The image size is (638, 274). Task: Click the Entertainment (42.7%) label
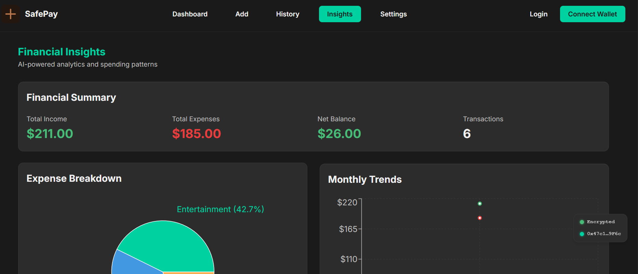pyautogui.click(x=221, y=209)
